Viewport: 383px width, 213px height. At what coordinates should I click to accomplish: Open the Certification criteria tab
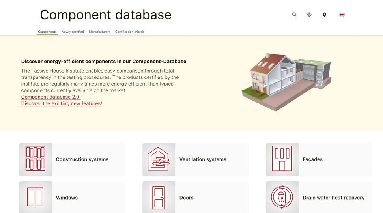130,32
